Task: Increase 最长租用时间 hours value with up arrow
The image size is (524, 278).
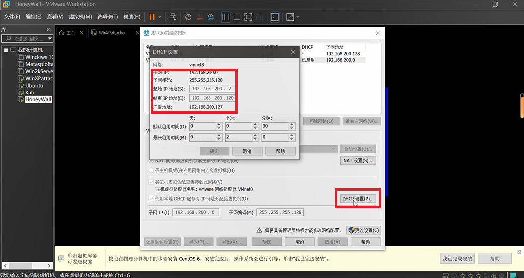Action: (255, 135)
